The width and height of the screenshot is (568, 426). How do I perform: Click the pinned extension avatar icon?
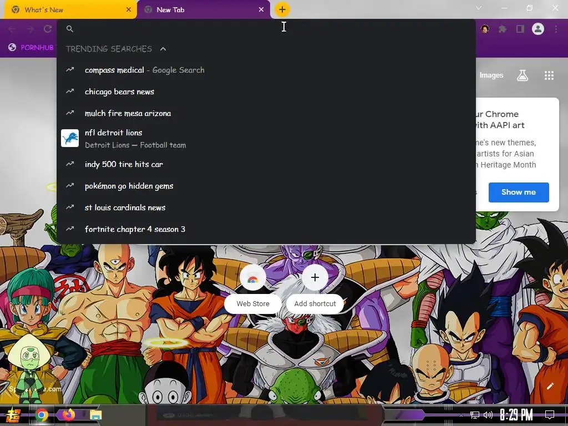pos(485,29)
